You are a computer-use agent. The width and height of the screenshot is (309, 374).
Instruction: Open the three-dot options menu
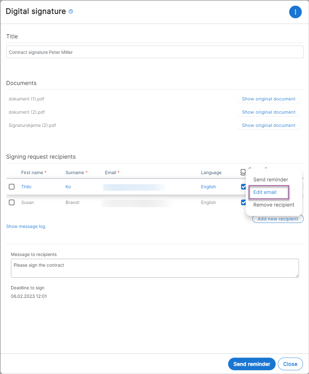click(x=295, y=12)
